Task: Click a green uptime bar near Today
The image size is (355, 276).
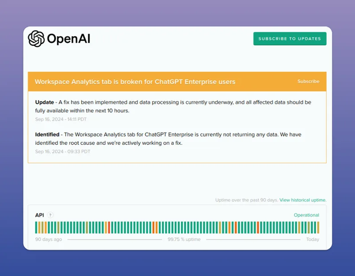Action: coord(314,226)
